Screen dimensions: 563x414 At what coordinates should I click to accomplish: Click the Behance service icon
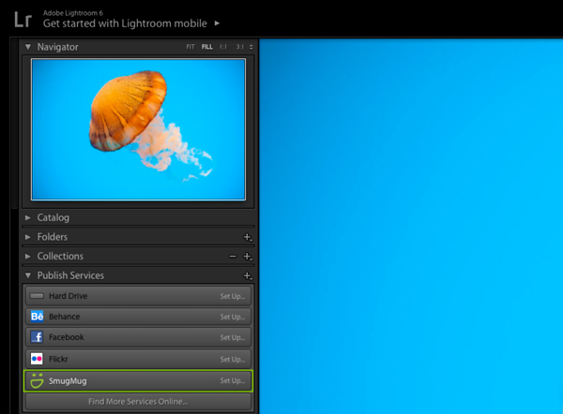38,317
